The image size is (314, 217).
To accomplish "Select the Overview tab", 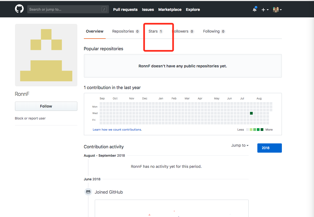I will tap(94, 31).
